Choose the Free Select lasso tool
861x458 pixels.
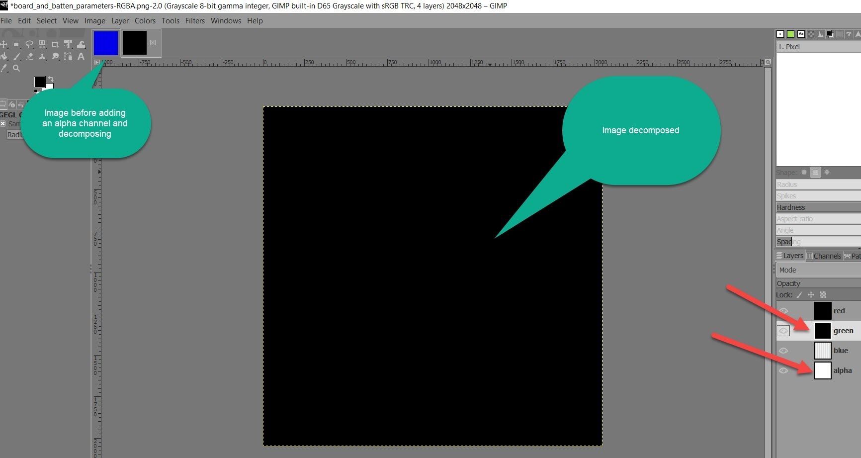coord(29,44)
